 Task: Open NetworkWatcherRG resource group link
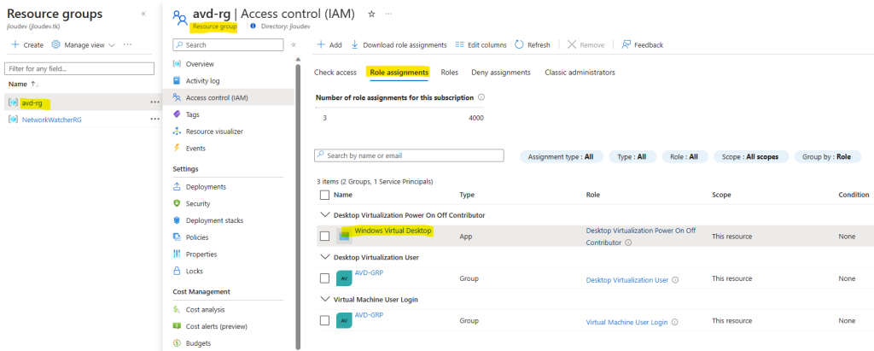[52, 119]
